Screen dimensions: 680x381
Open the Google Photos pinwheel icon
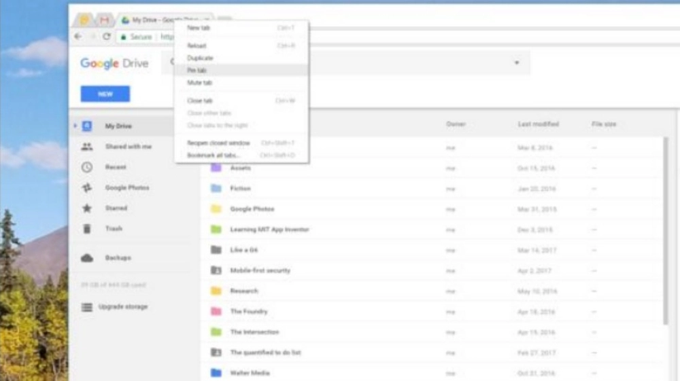(x=86, y=188)
